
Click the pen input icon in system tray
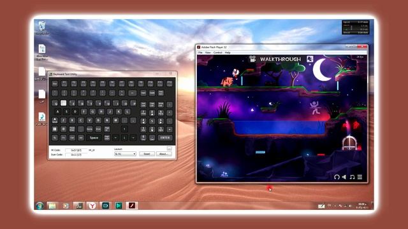tap(321, 206)
